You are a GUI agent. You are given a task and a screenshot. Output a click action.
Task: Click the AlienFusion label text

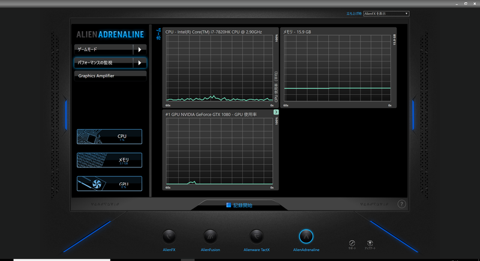click(211, 250)
